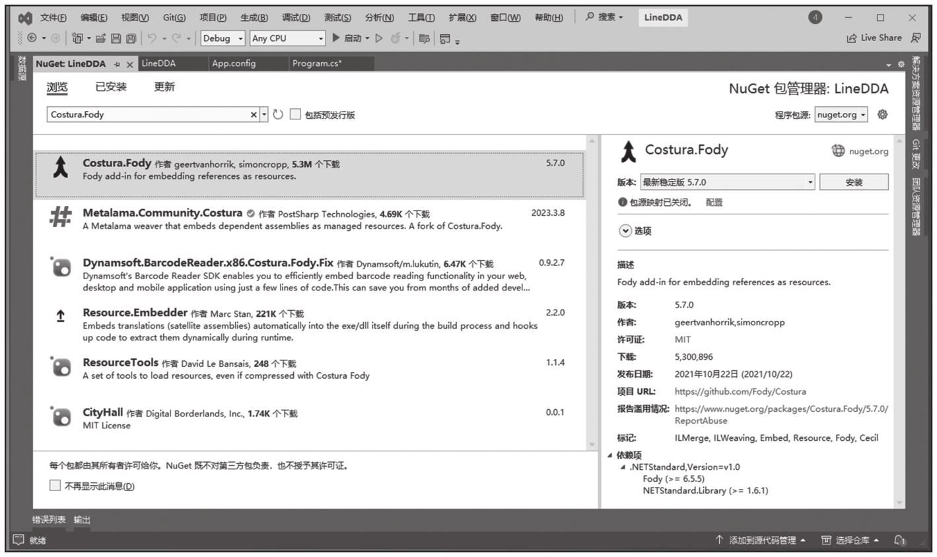937x557 pixels.
Task: Open the 调试(D) debug menu
Action: (296, 18)
